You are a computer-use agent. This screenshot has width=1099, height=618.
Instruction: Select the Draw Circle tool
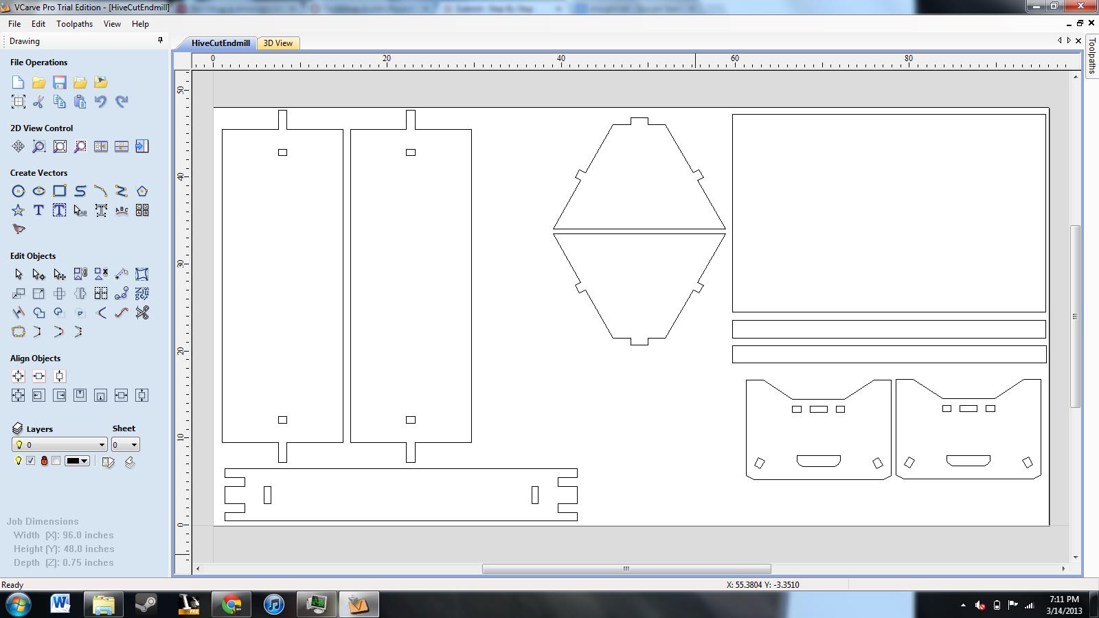(19, 191)
